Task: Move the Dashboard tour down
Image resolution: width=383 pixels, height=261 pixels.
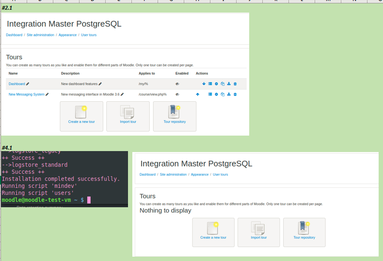Action: pos(204,84)
